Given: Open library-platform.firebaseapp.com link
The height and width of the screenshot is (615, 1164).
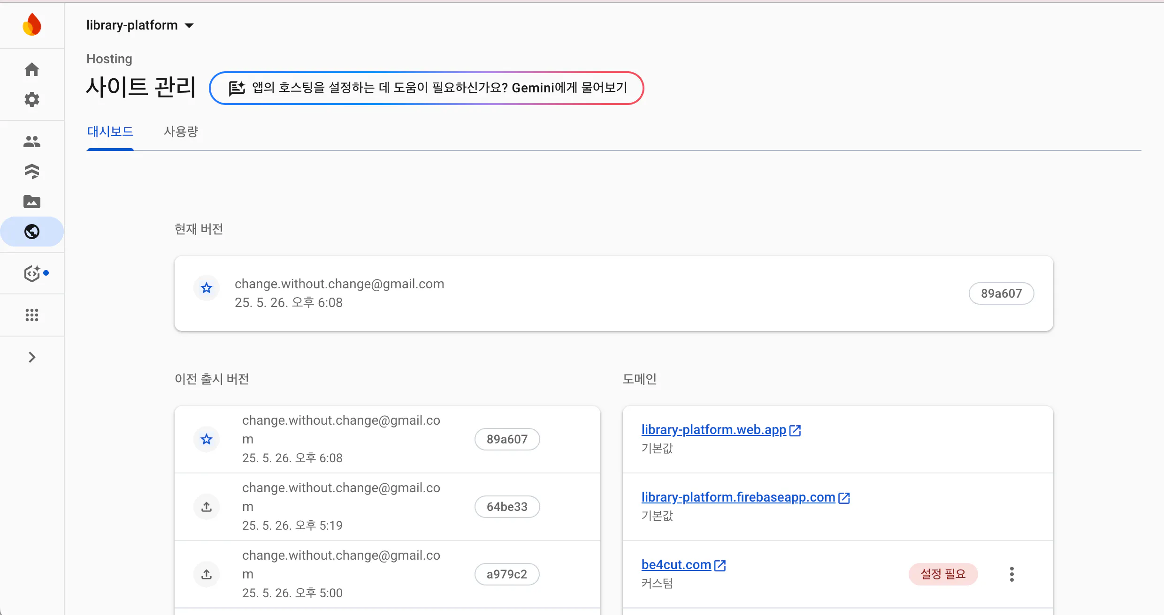Looking at the screenshot, I should point(738,497).
